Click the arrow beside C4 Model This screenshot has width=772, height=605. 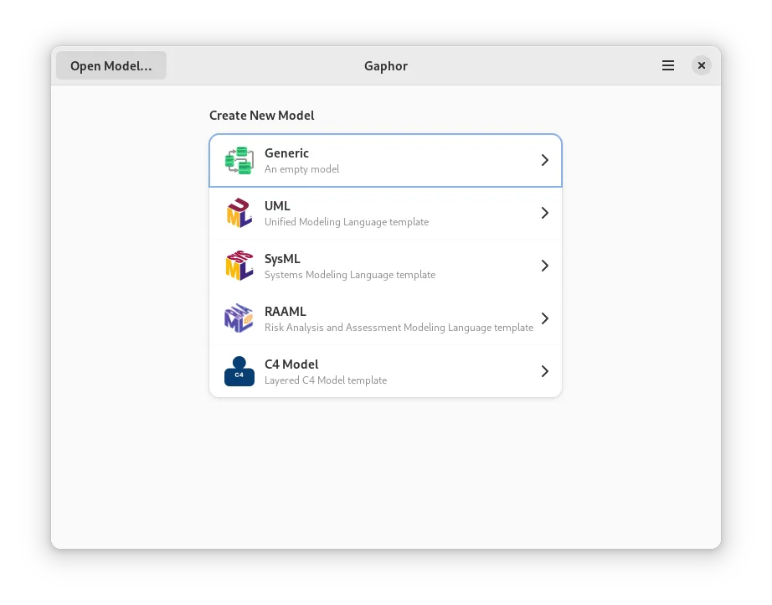point(544,371)
